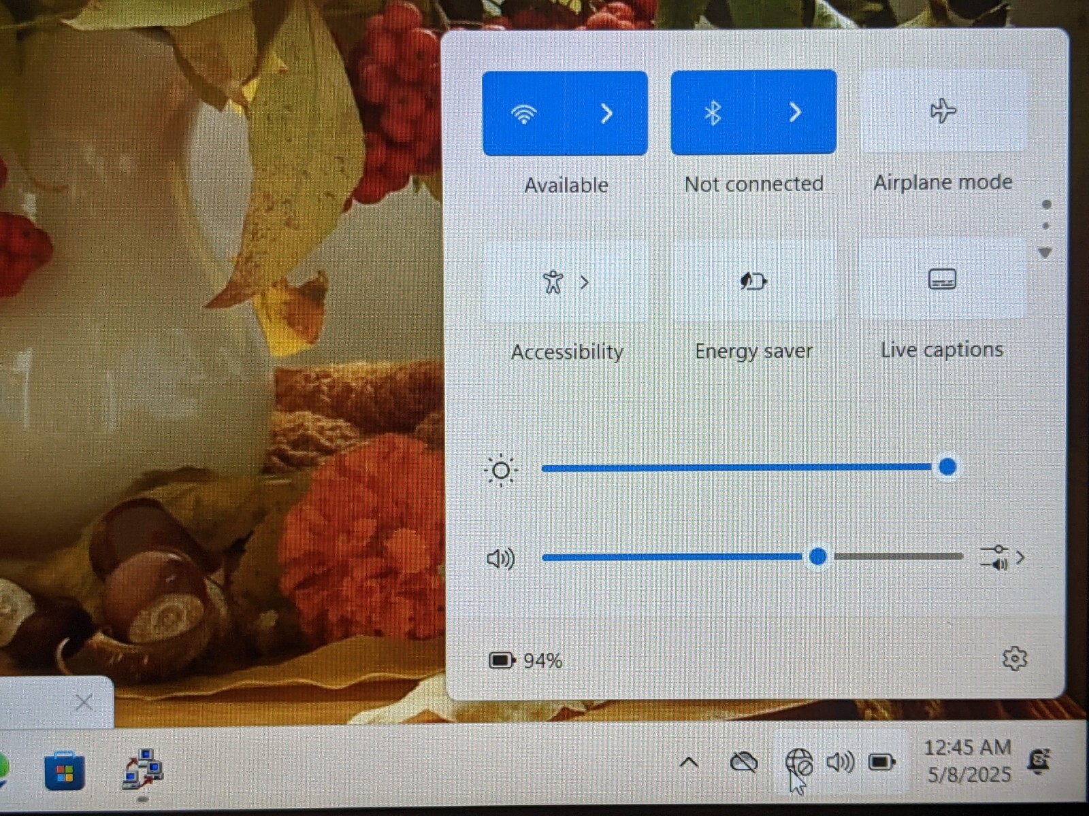Turn on Energy saver
Screen dimensions: 1089x816
753,280
